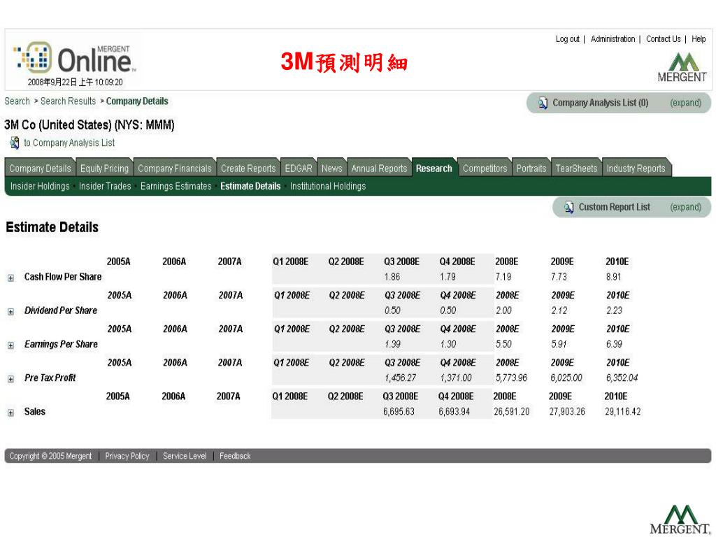
Task: Open the Administration link
Action: (613, 39)
